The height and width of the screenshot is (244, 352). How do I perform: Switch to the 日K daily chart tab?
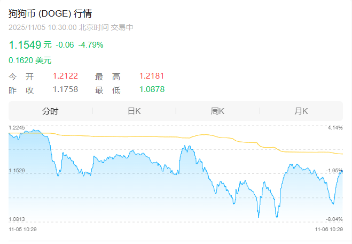tap(134, 111)
